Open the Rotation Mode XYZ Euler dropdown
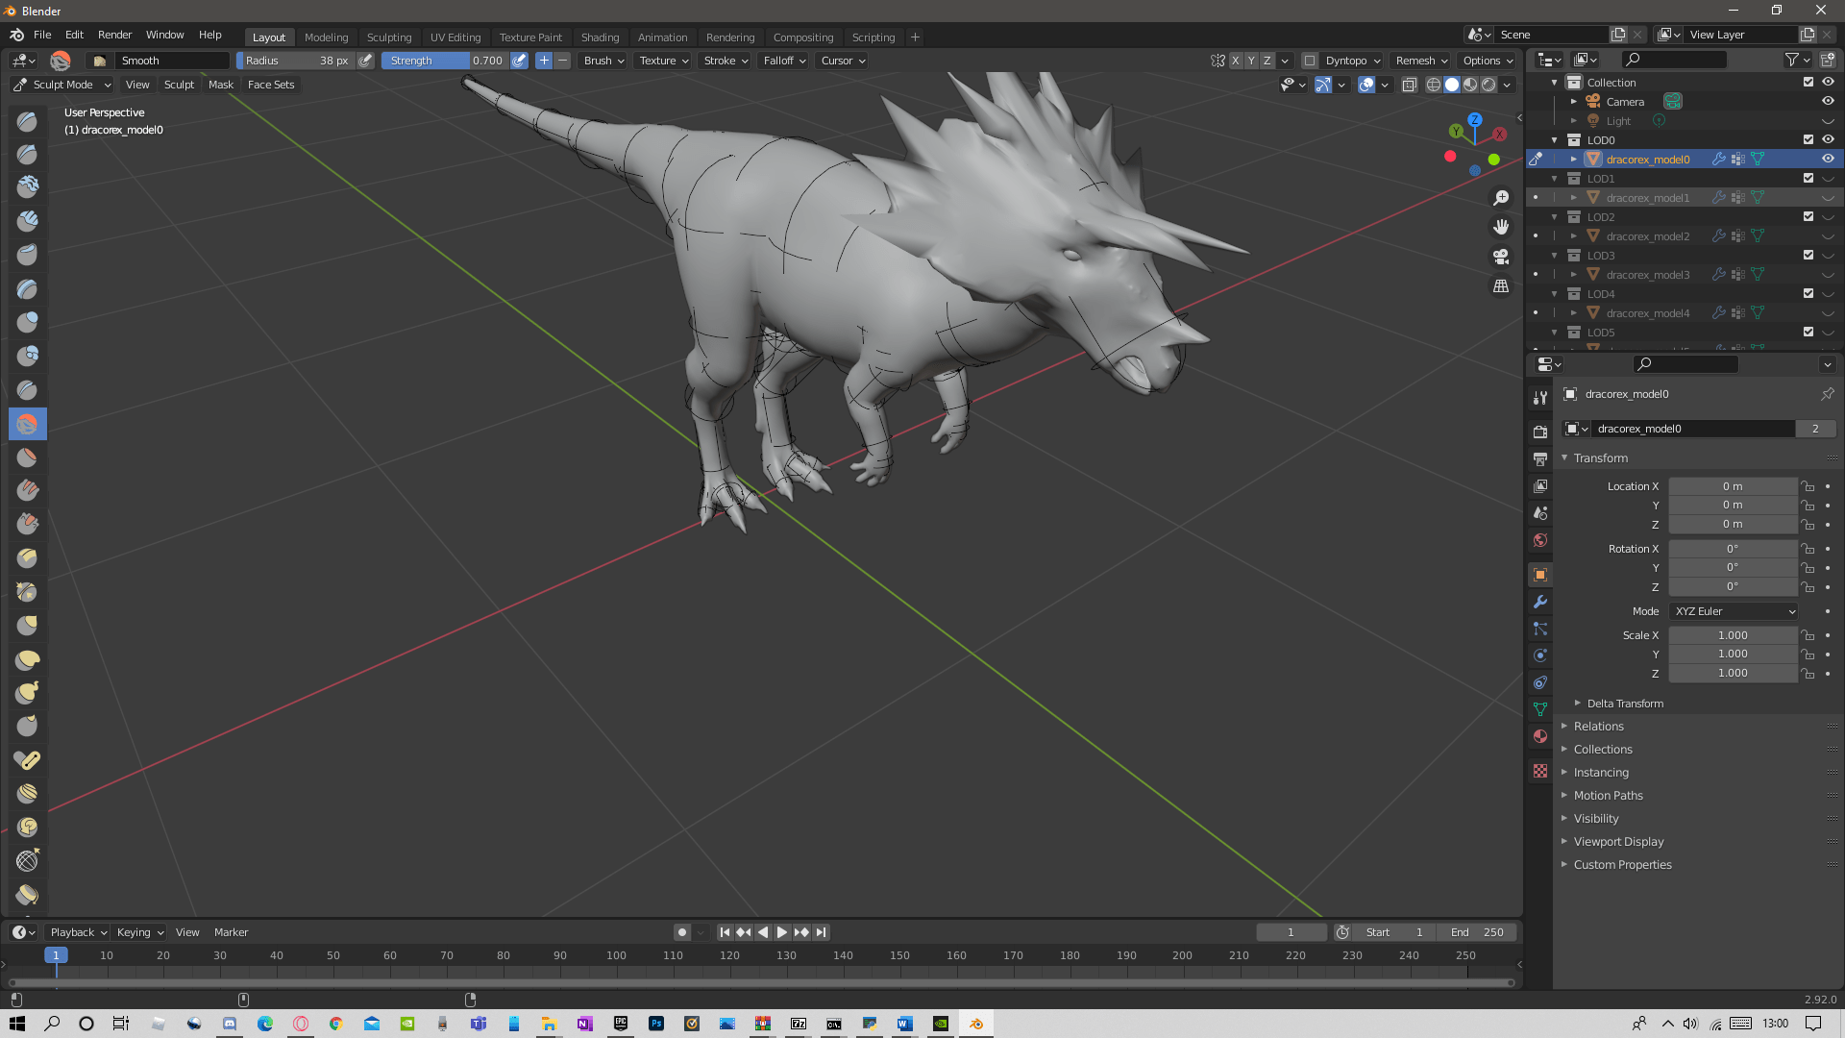 [1734, 611]
